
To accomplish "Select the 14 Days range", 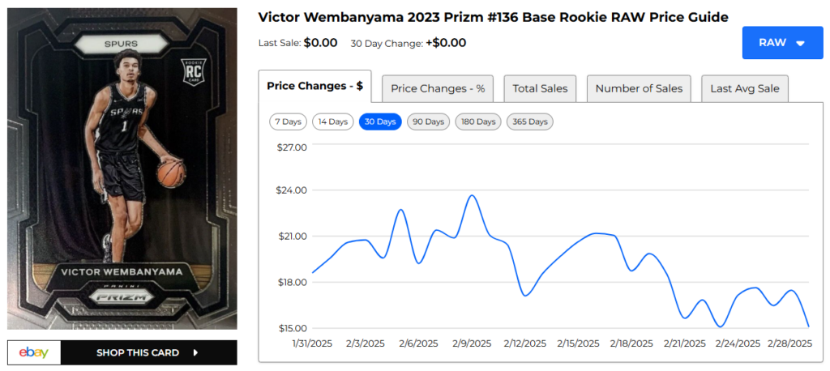I will [x=332, y=122].
